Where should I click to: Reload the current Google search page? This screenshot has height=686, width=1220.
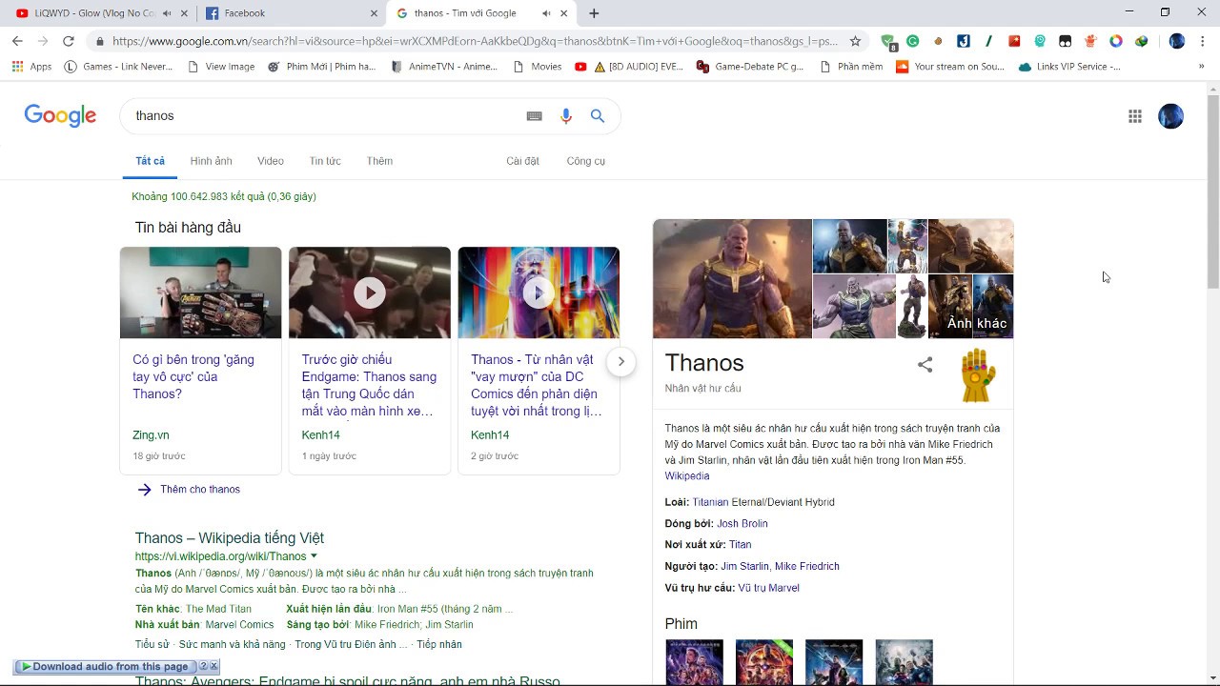click(x=68, y=41)
